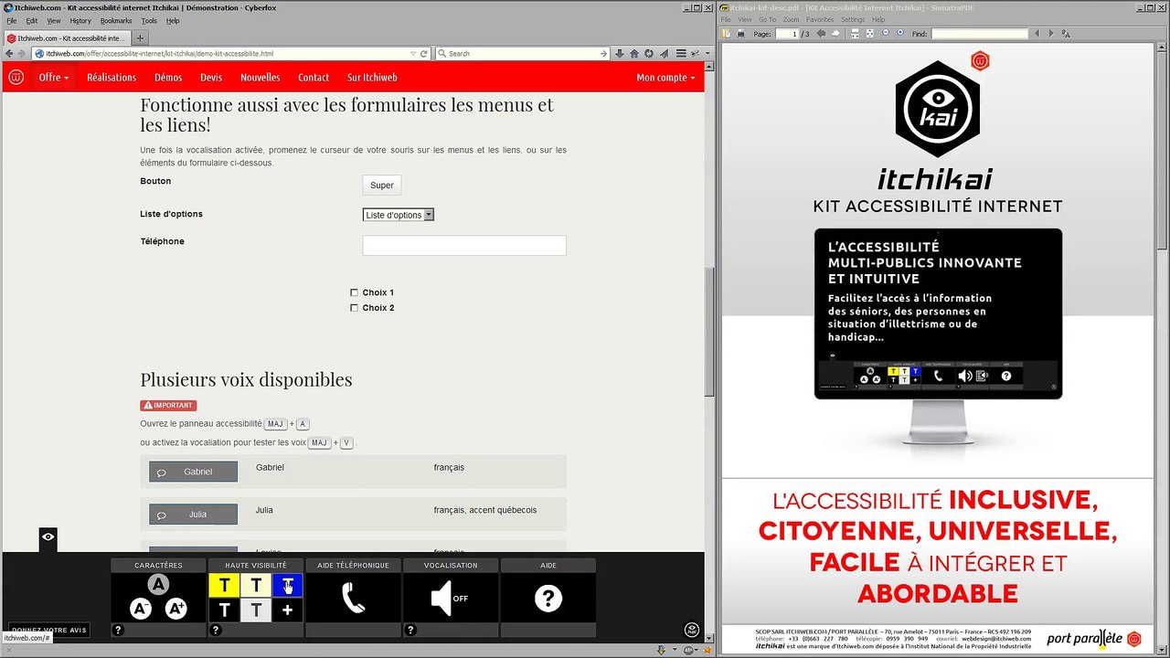Open Cyberfox downloads arrow icon
Viewport: 1170px width, 658px height.
[620, 54]
